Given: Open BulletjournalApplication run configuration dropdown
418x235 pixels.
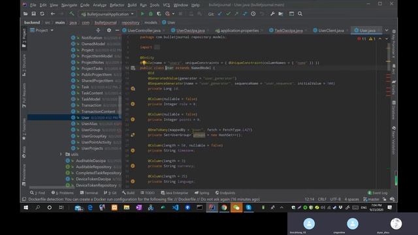Looking at the screenshot, I should 108,14.
